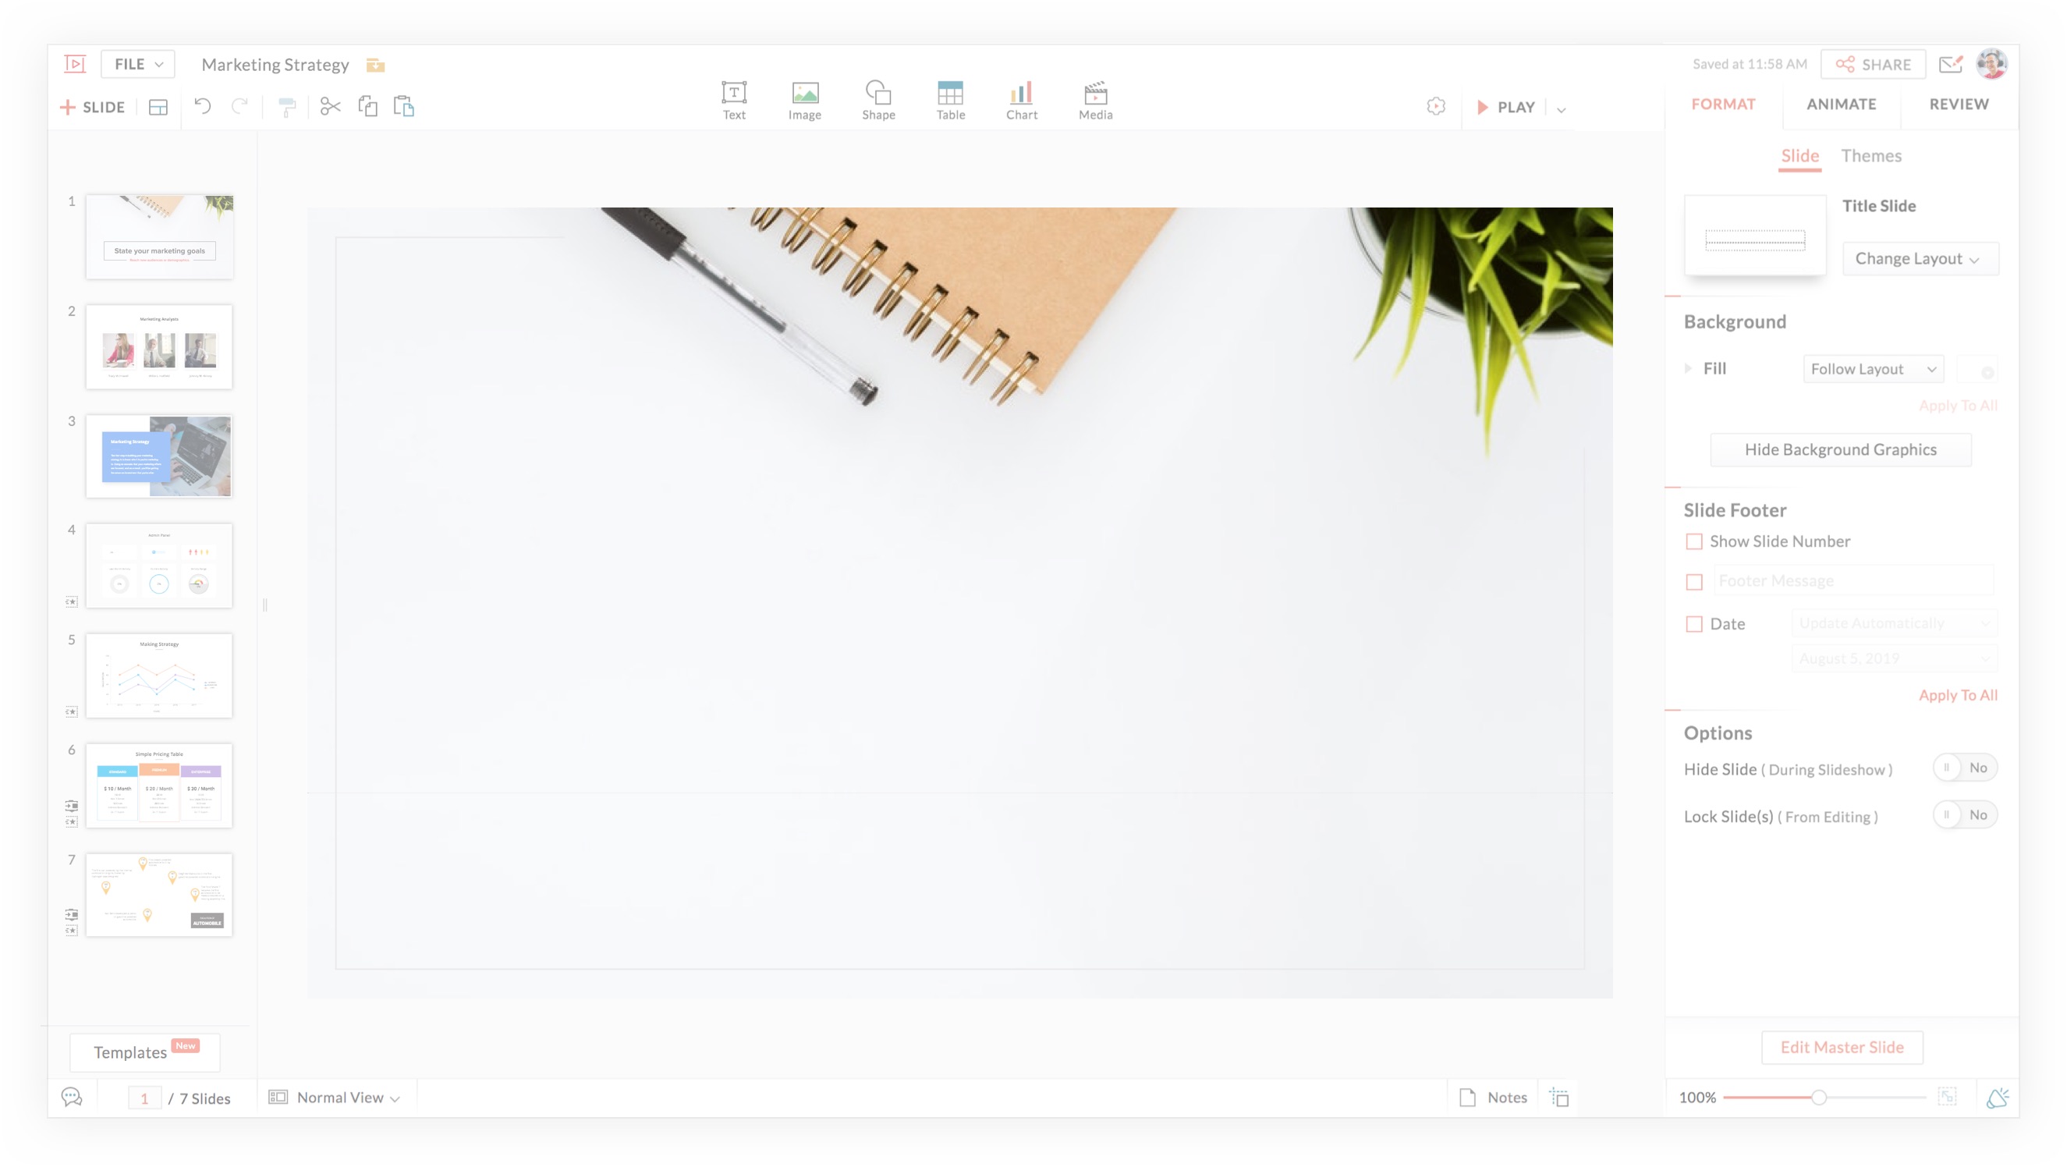
Task: Click the Chart insert tool
Action: click(1022, 99)
